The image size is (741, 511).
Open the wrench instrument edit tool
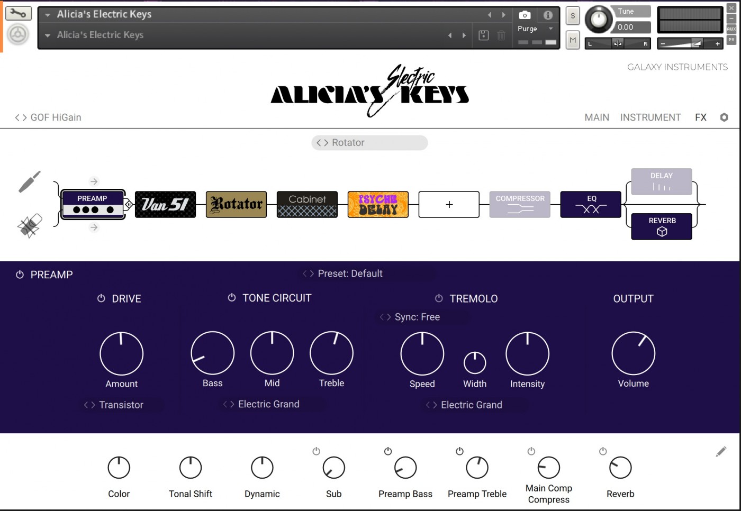[18, 13]
